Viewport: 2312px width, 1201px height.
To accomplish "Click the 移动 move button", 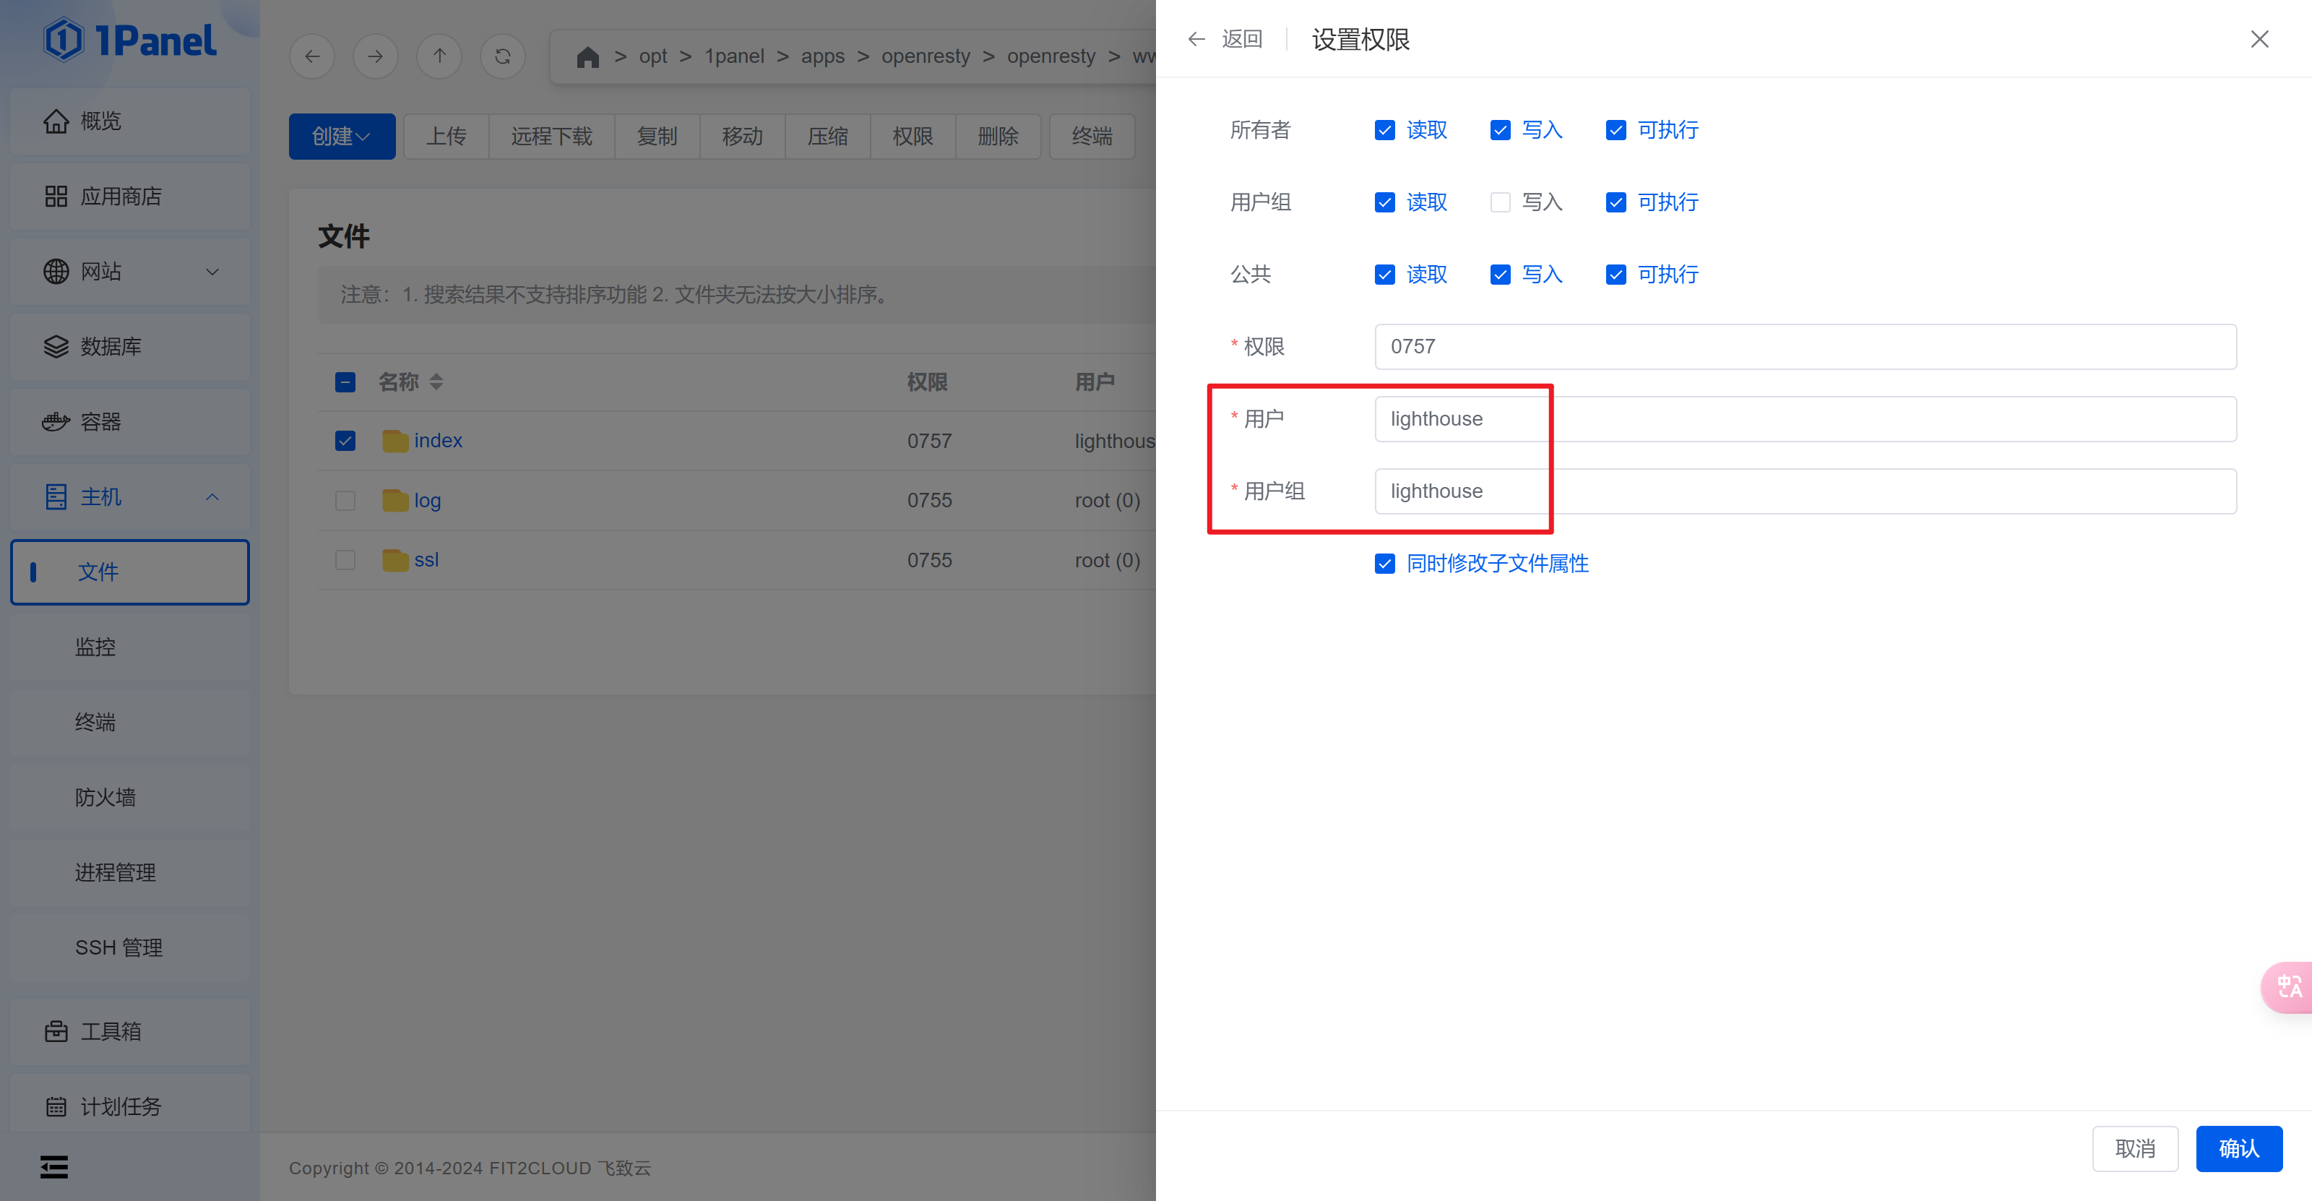I will click(742, 137).
